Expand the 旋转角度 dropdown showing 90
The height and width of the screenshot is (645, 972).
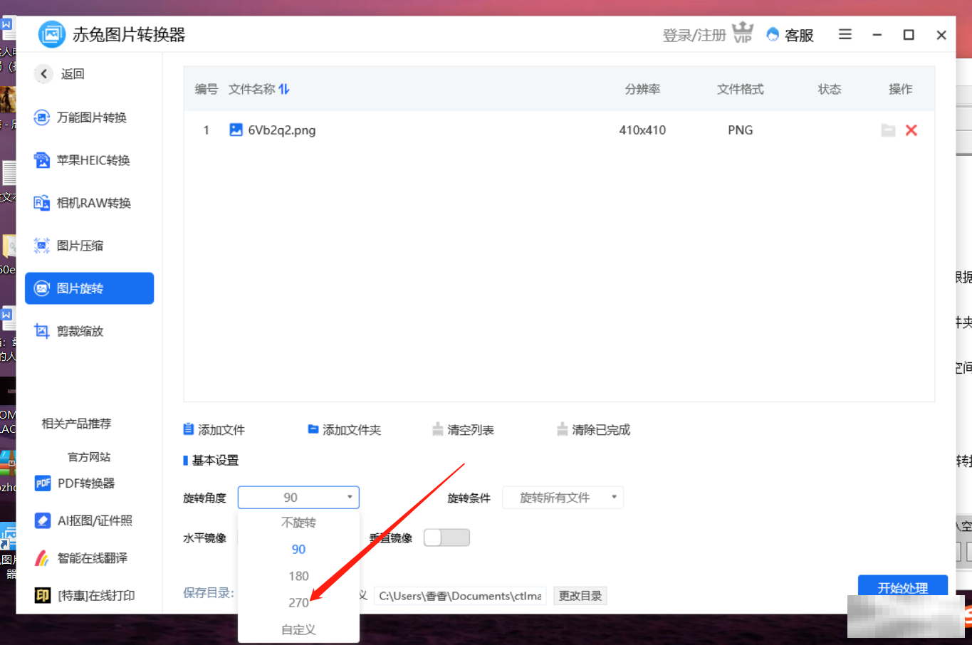[x=298, y=497]
